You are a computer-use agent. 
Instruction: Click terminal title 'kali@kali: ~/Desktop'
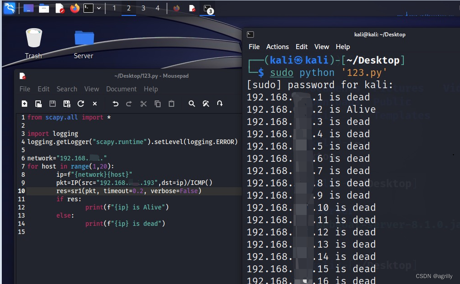380,35
